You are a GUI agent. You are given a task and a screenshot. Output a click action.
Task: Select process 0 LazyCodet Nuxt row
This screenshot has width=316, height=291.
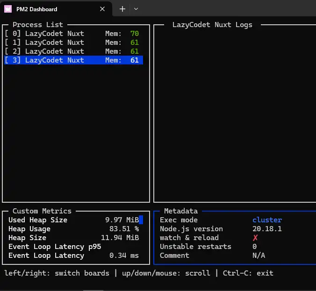[x=73, y=34]
